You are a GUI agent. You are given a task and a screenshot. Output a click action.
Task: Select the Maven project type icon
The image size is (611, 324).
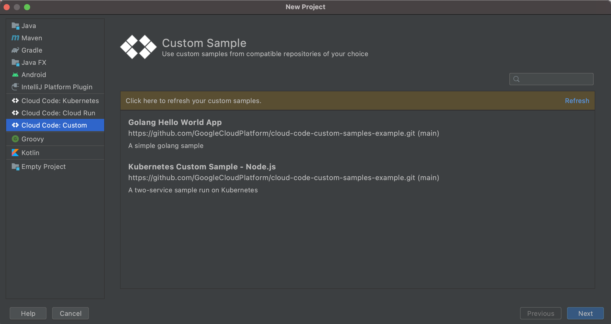click(x=15, y=38)
